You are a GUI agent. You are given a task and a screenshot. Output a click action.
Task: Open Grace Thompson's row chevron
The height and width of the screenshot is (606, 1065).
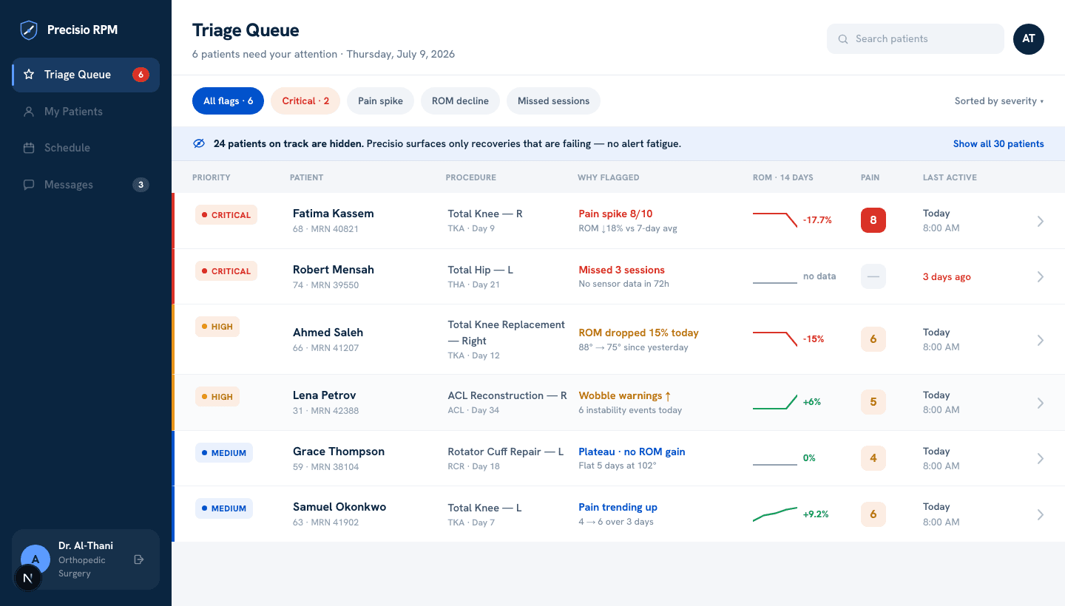point(1040,458)
